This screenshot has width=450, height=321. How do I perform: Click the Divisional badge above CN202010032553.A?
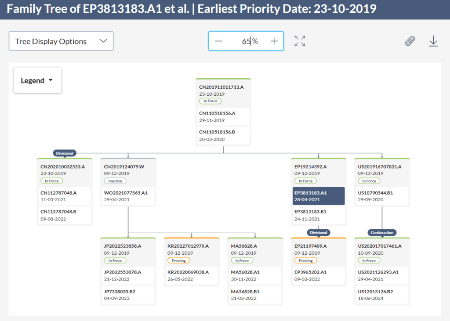pos(65,153)
